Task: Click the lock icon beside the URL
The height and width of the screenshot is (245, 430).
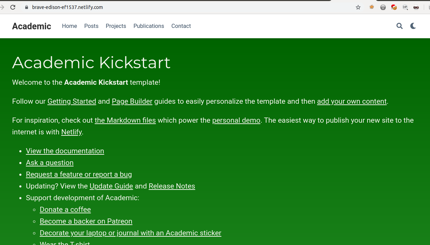Action: coord(26,7)
